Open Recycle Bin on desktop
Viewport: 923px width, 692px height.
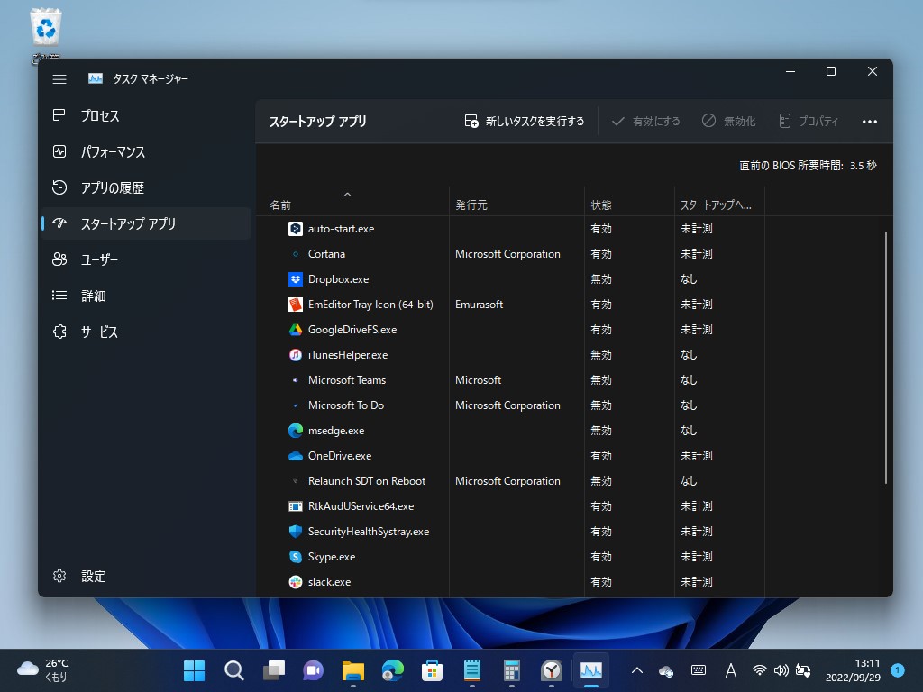(46, 33)
